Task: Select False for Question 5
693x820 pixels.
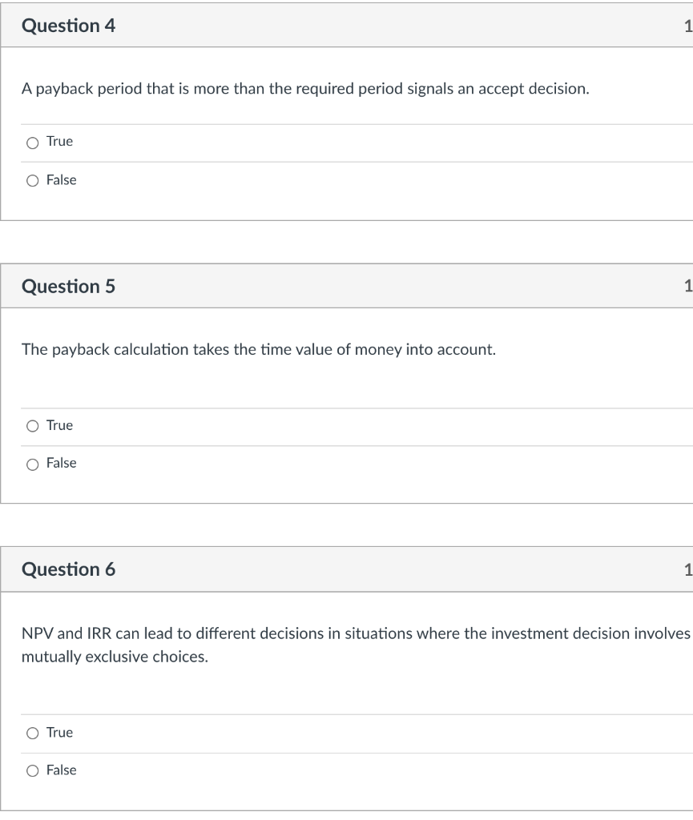Action: [x=32, y=463]
